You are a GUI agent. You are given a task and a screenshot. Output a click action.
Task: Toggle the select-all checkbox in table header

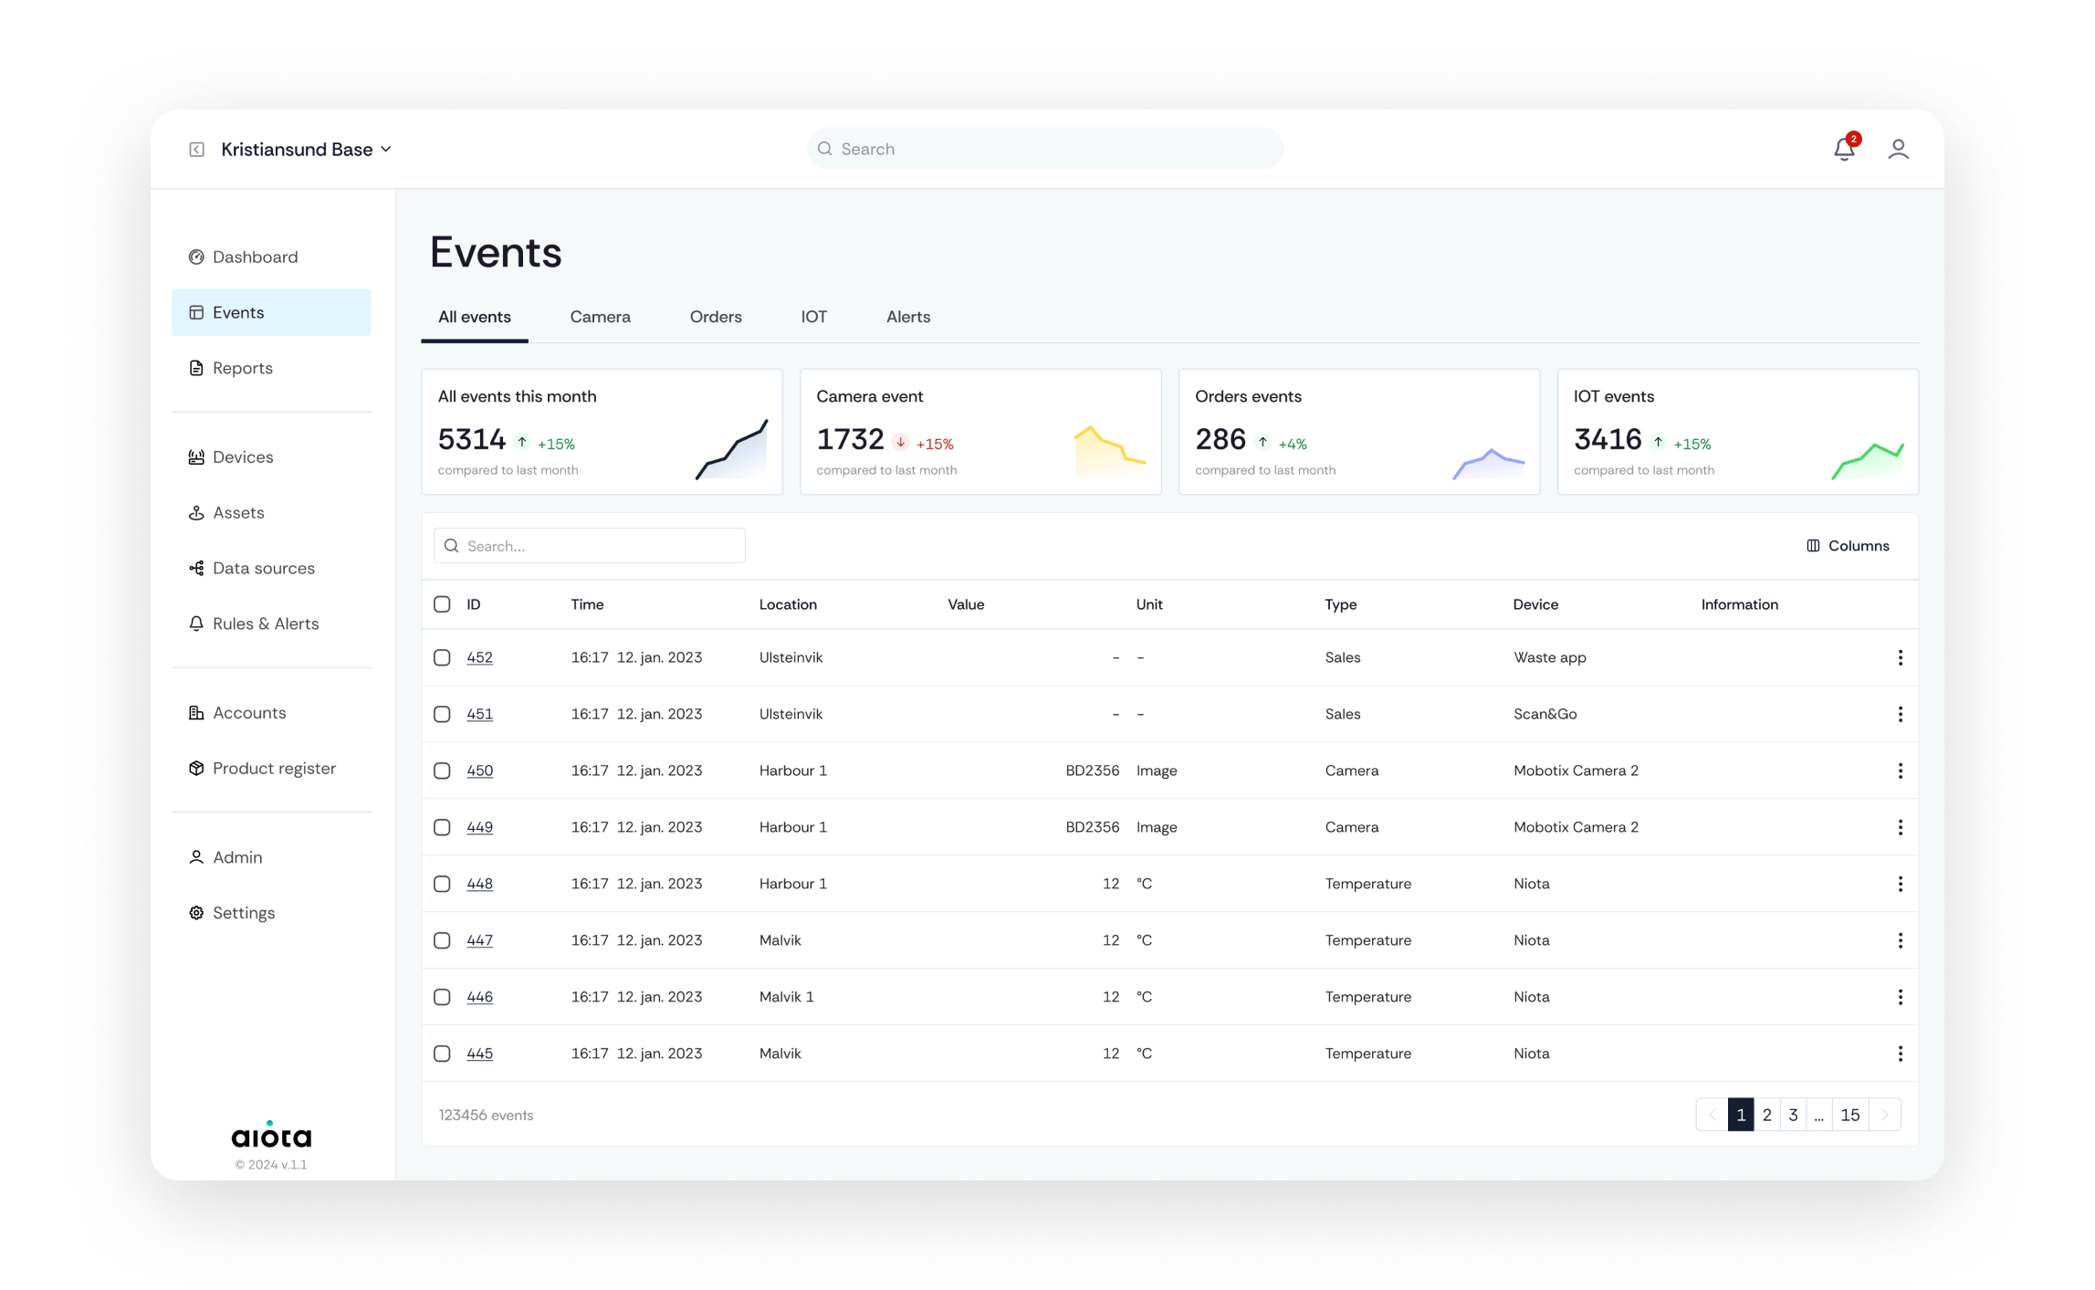coord(442,604)
